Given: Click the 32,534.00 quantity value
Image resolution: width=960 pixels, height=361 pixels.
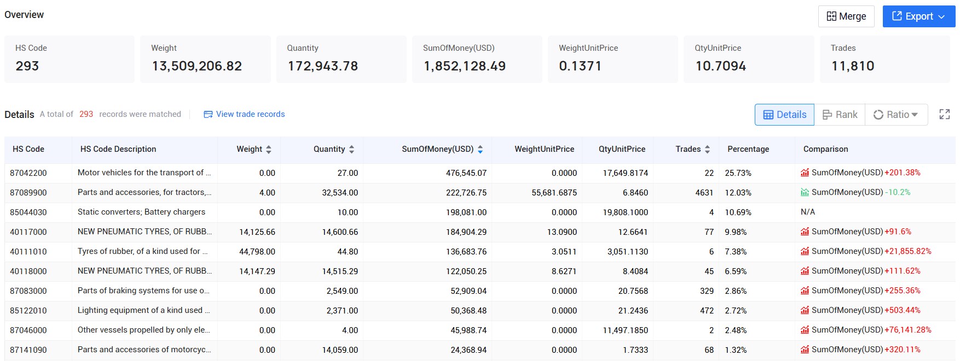Looking at the screenshot, I should pos(340,193).
